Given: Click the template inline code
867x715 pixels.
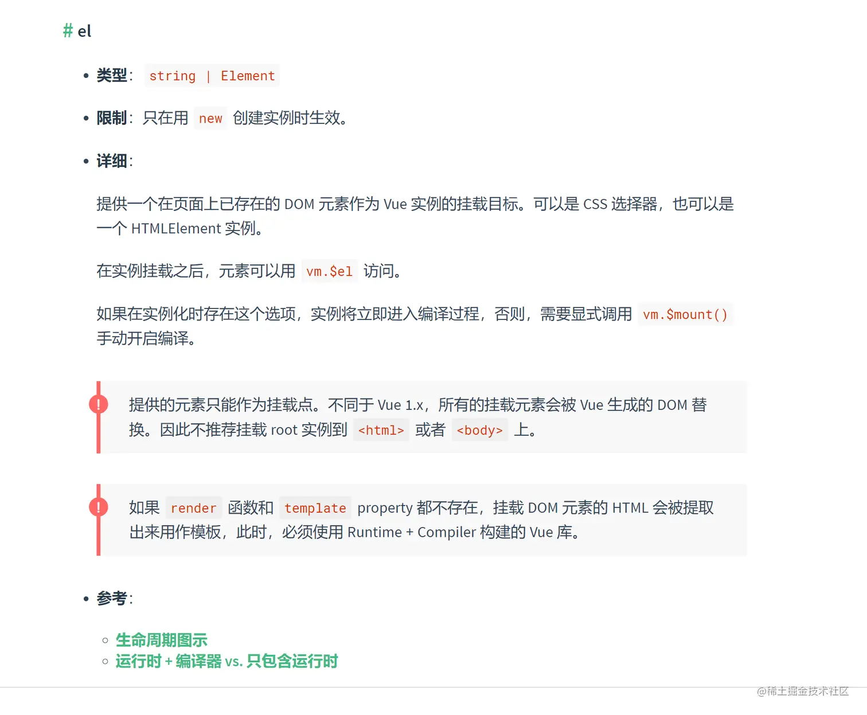Looking at the screenshot, I should (315, 508).
